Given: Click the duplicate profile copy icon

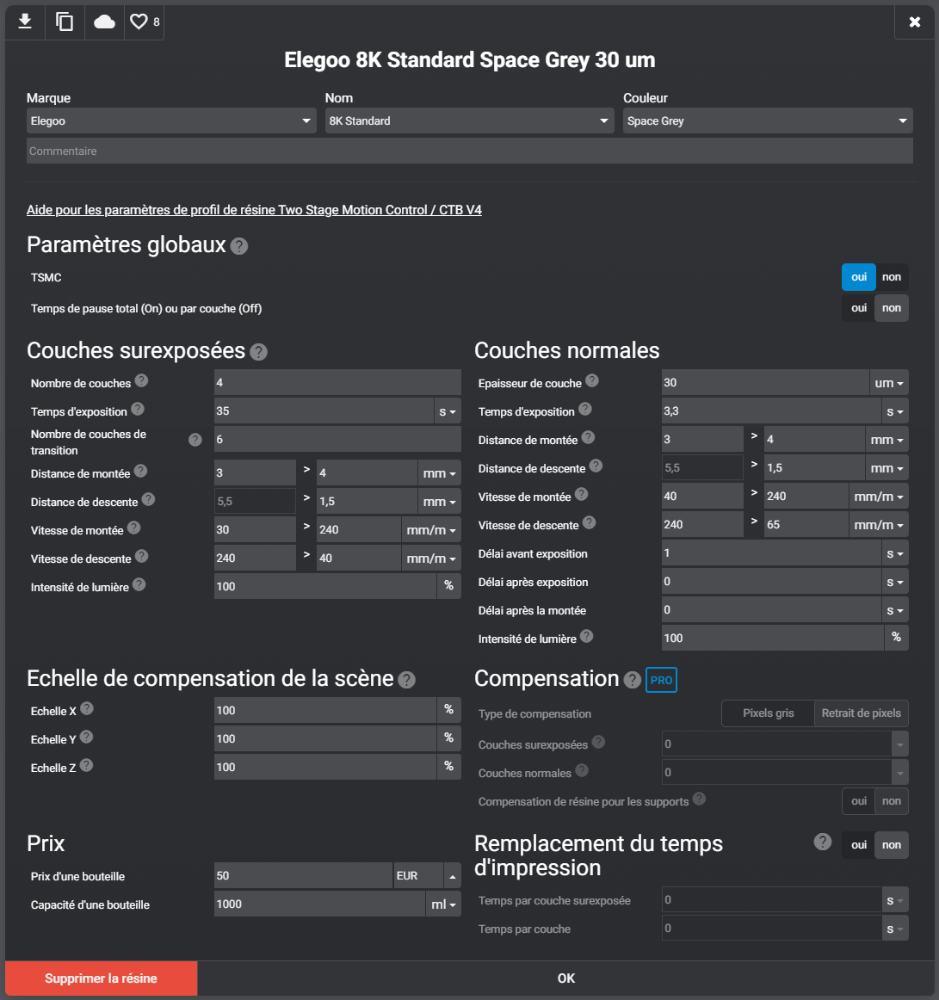Looking at the screenshot, I should click(x=65, y=22).
